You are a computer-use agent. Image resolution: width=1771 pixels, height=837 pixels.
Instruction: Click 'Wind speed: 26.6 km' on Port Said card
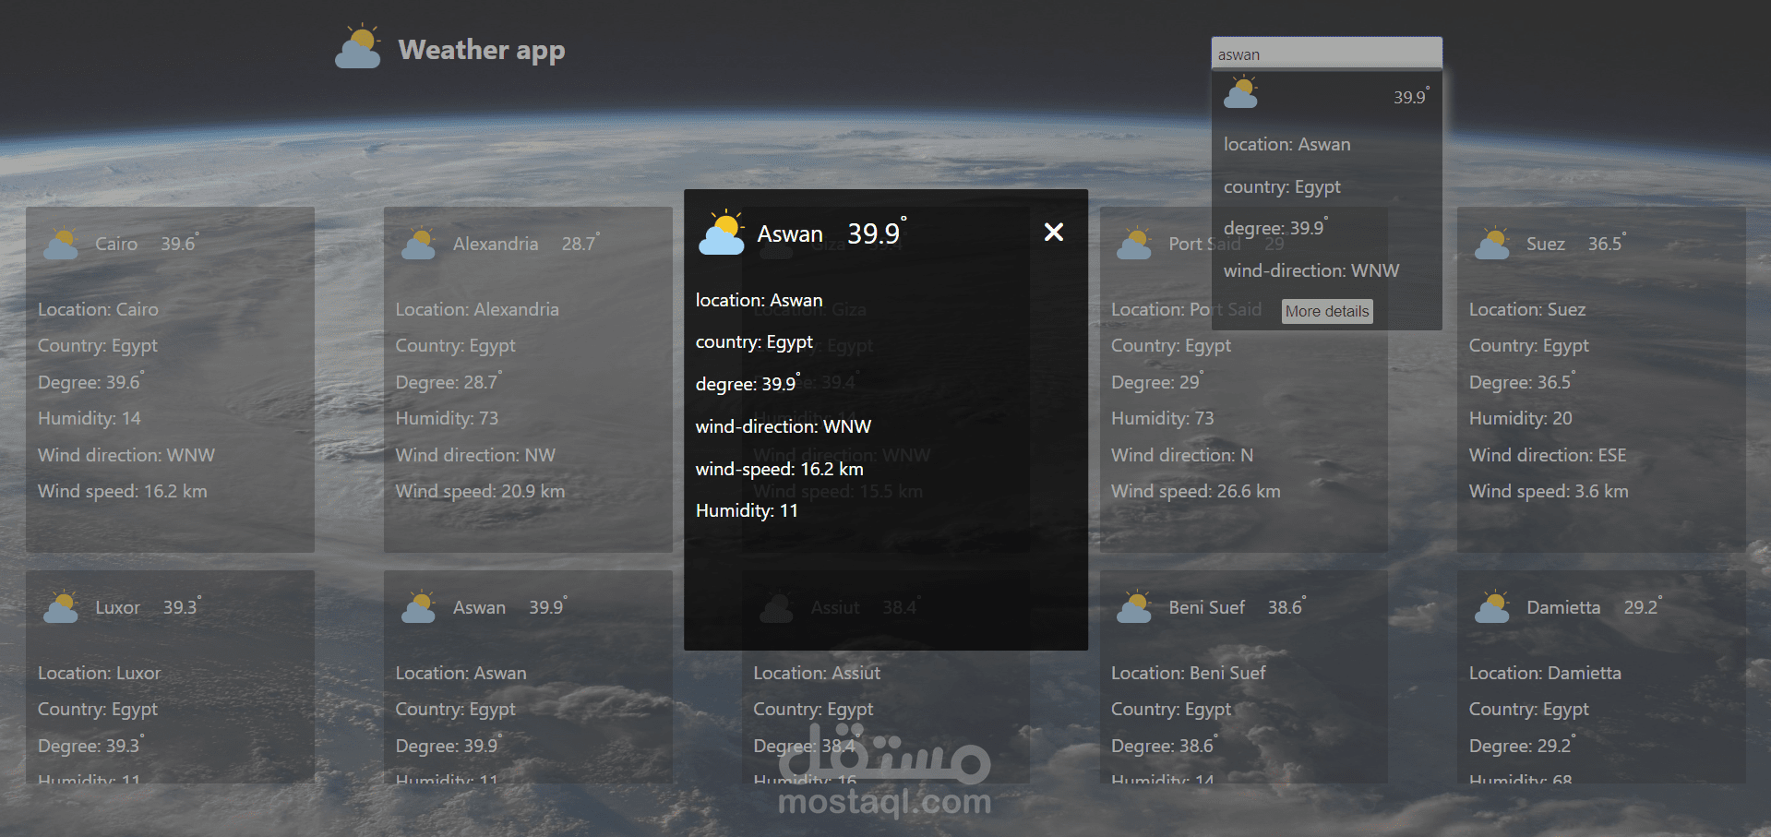click(x=1196, y=491)
